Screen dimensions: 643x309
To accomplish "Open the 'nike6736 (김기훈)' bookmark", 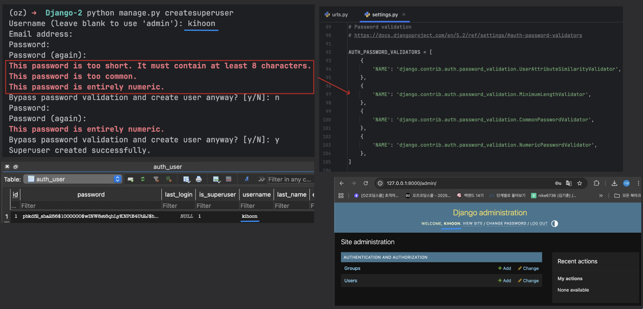I will coord(554,196).
